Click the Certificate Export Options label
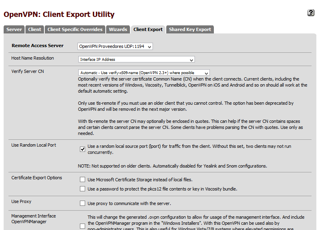The width and height of the screenshot is (320, 230). 37,178
